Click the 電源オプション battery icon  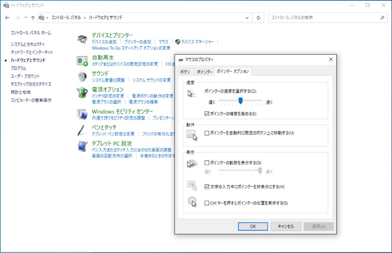click(x=82, y=93)
